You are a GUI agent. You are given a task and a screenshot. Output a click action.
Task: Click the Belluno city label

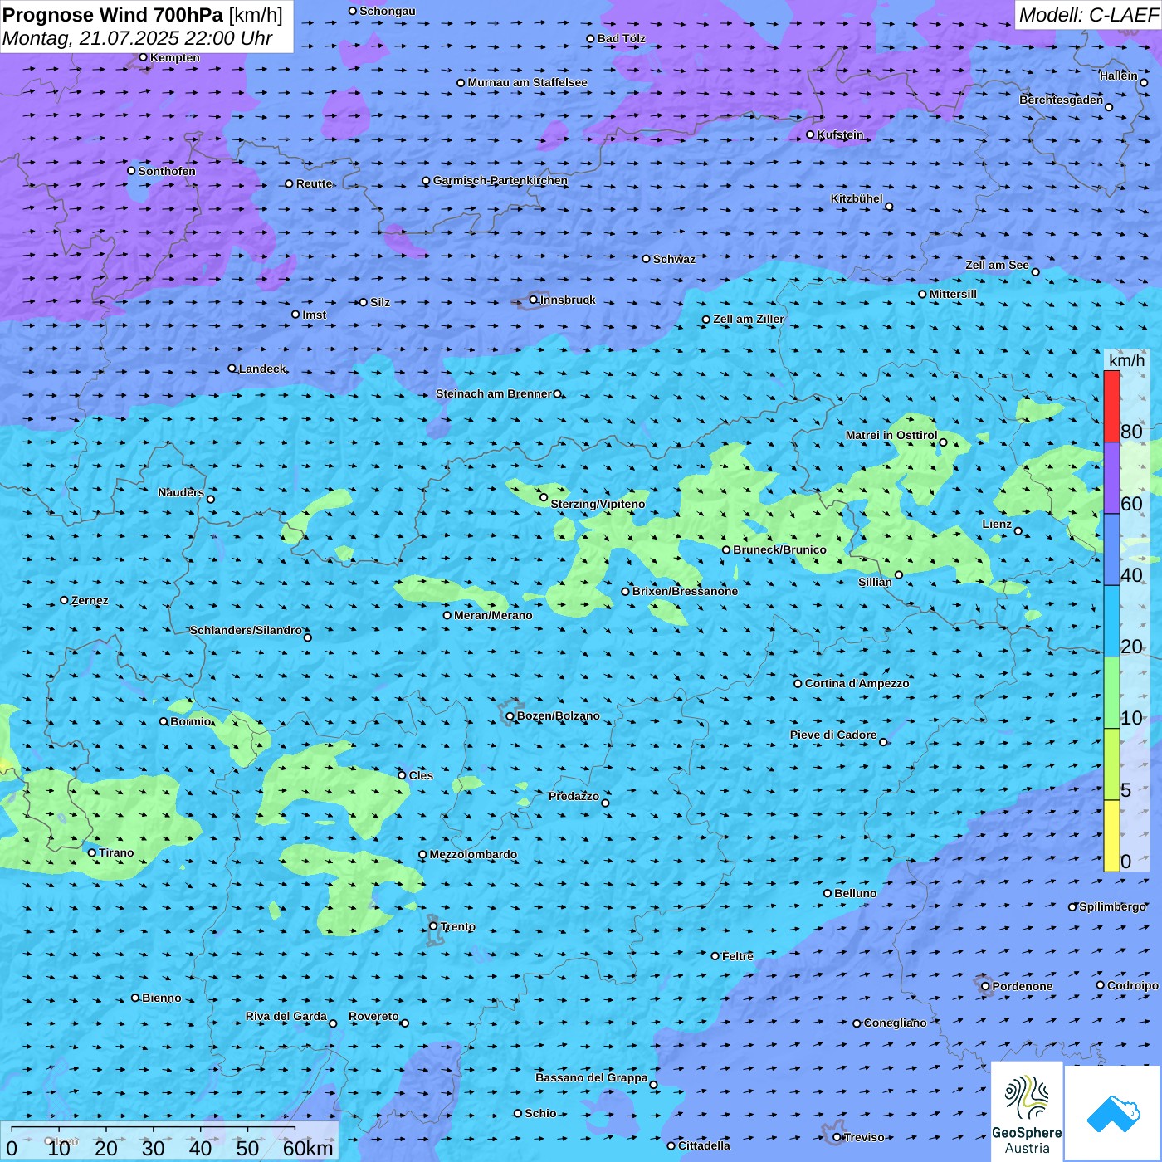(x=855, y=893)
